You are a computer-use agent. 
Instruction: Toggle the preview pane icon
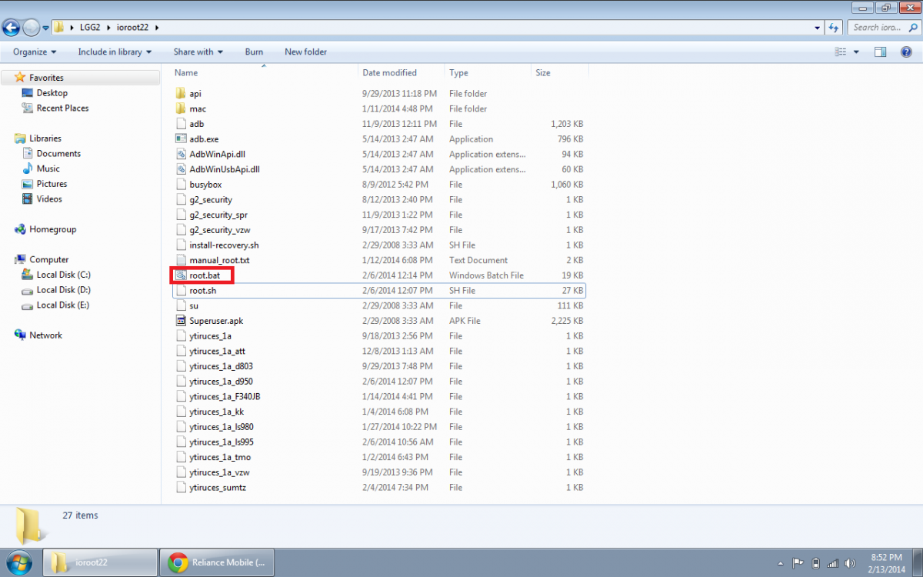coord(881,52)
